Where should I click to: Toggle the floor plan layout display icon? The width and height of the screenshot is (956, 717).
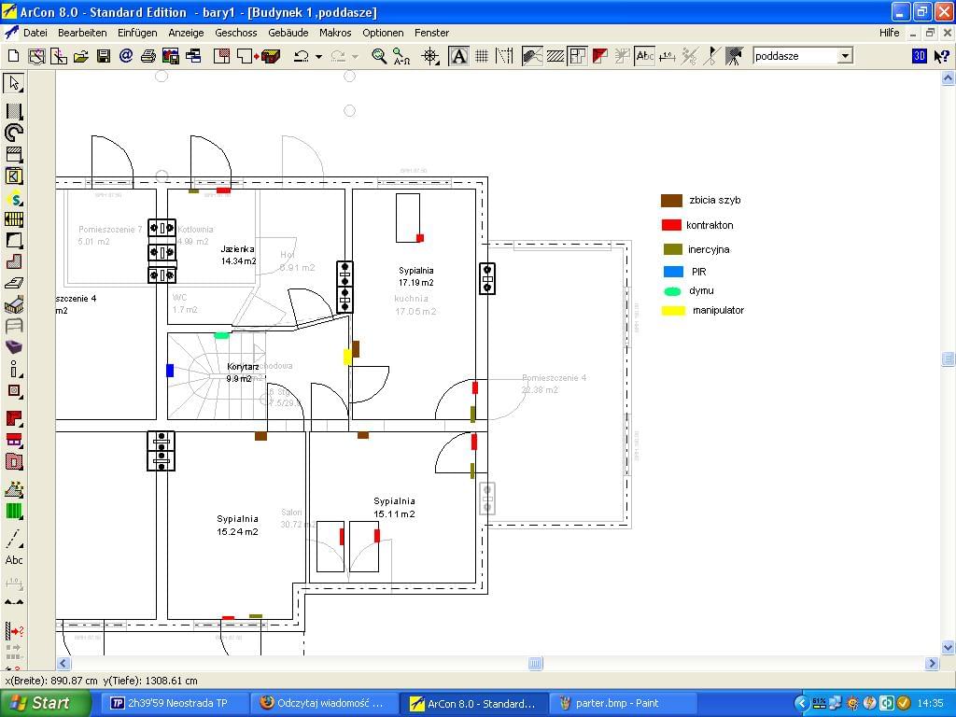click(577, 56)
